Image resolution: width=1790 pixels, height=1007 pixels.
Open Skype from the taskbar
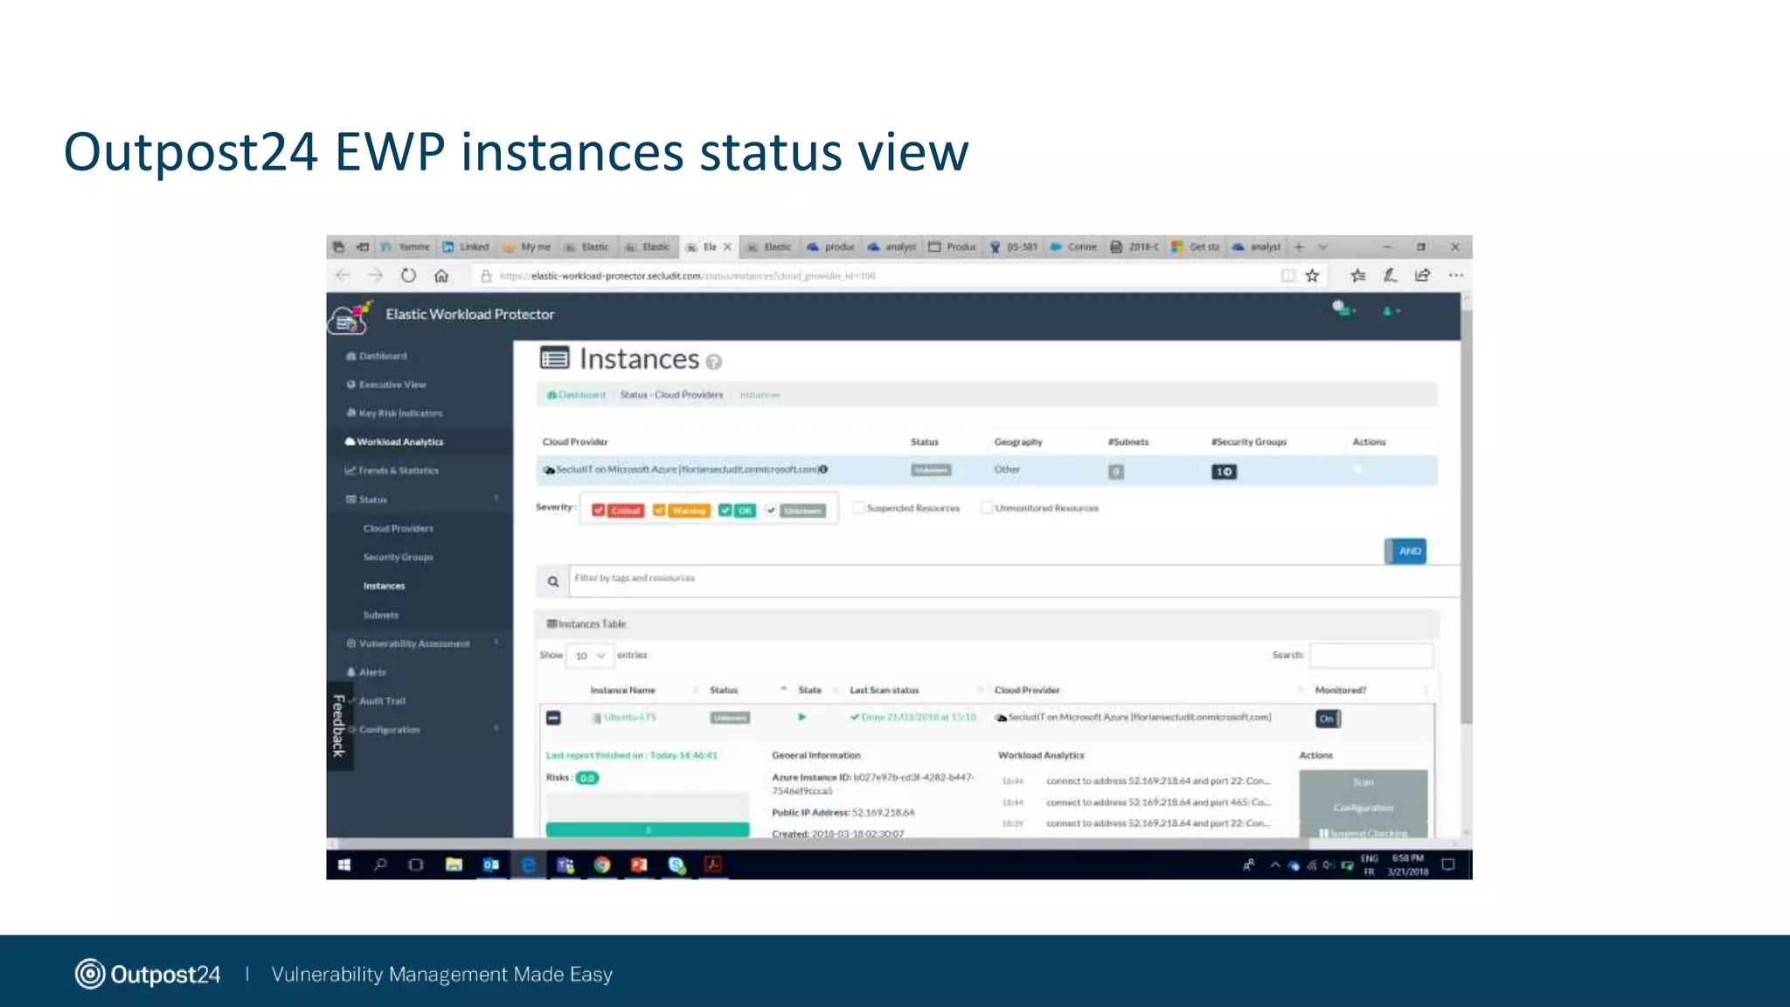point(676,865)
